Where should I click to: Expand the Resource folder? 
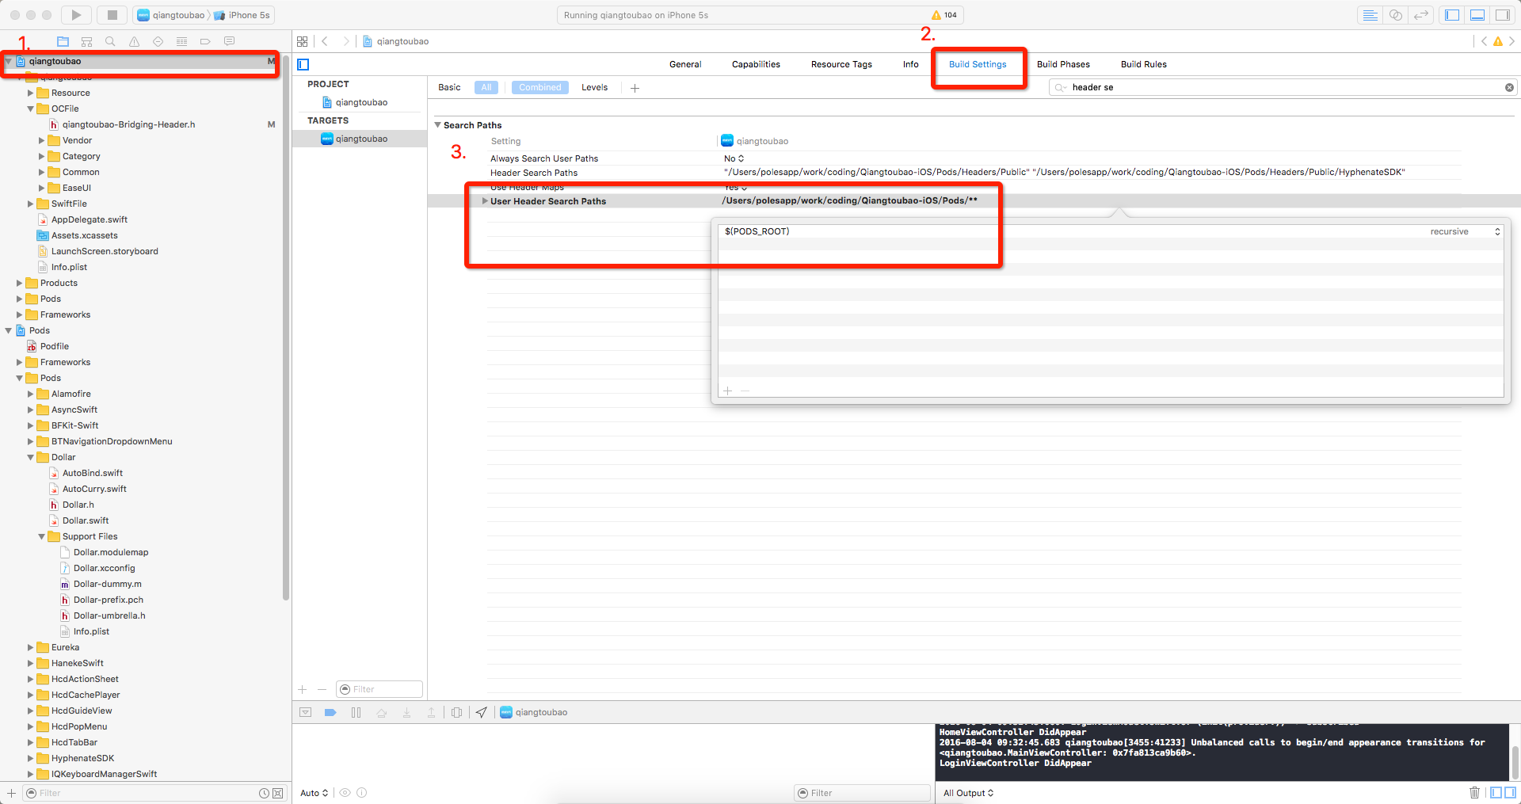click(31, 93)
